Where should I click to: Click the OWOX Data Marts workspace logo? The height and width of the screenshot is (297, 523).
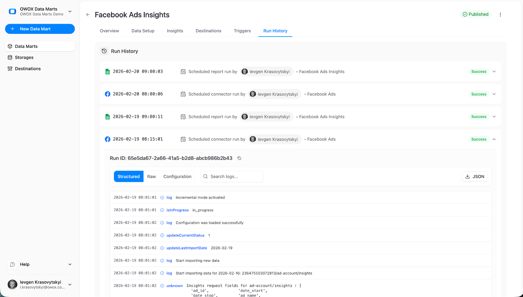(12, 11)
